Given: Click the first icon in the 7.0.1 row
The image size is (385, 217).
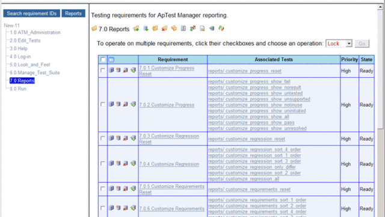Looking at the screenshot, I should click(111, 70).
